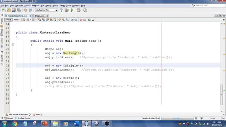226x127 pixels.
Task: Toggle Rectangular Selection icon
Action: tap(55, 20)
